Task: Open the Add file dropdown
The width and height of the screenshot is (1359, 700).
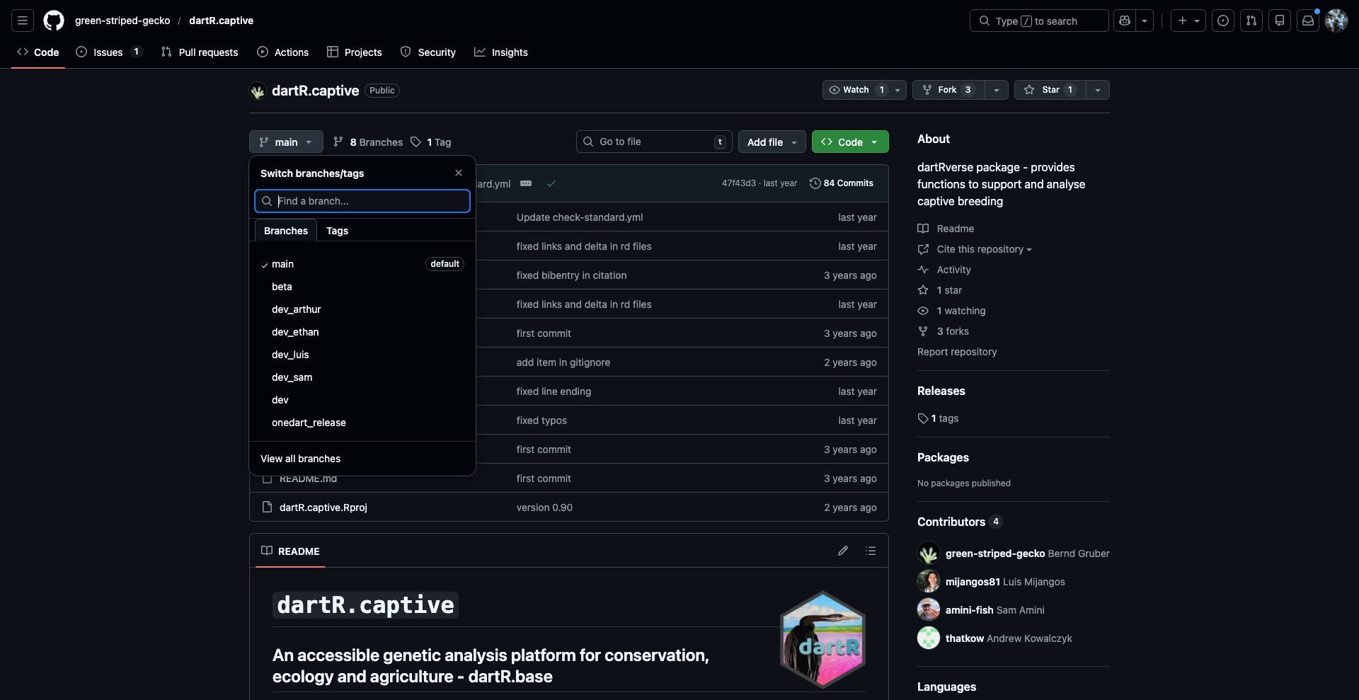Action: (x=772, y=142)
